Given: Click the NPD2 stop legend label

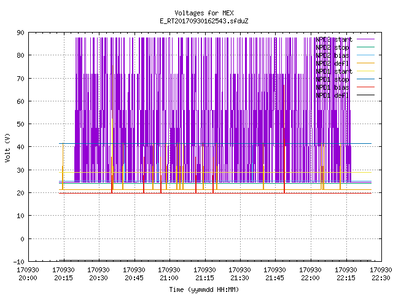Looking at the screenshot, I should tap(332, 47).
